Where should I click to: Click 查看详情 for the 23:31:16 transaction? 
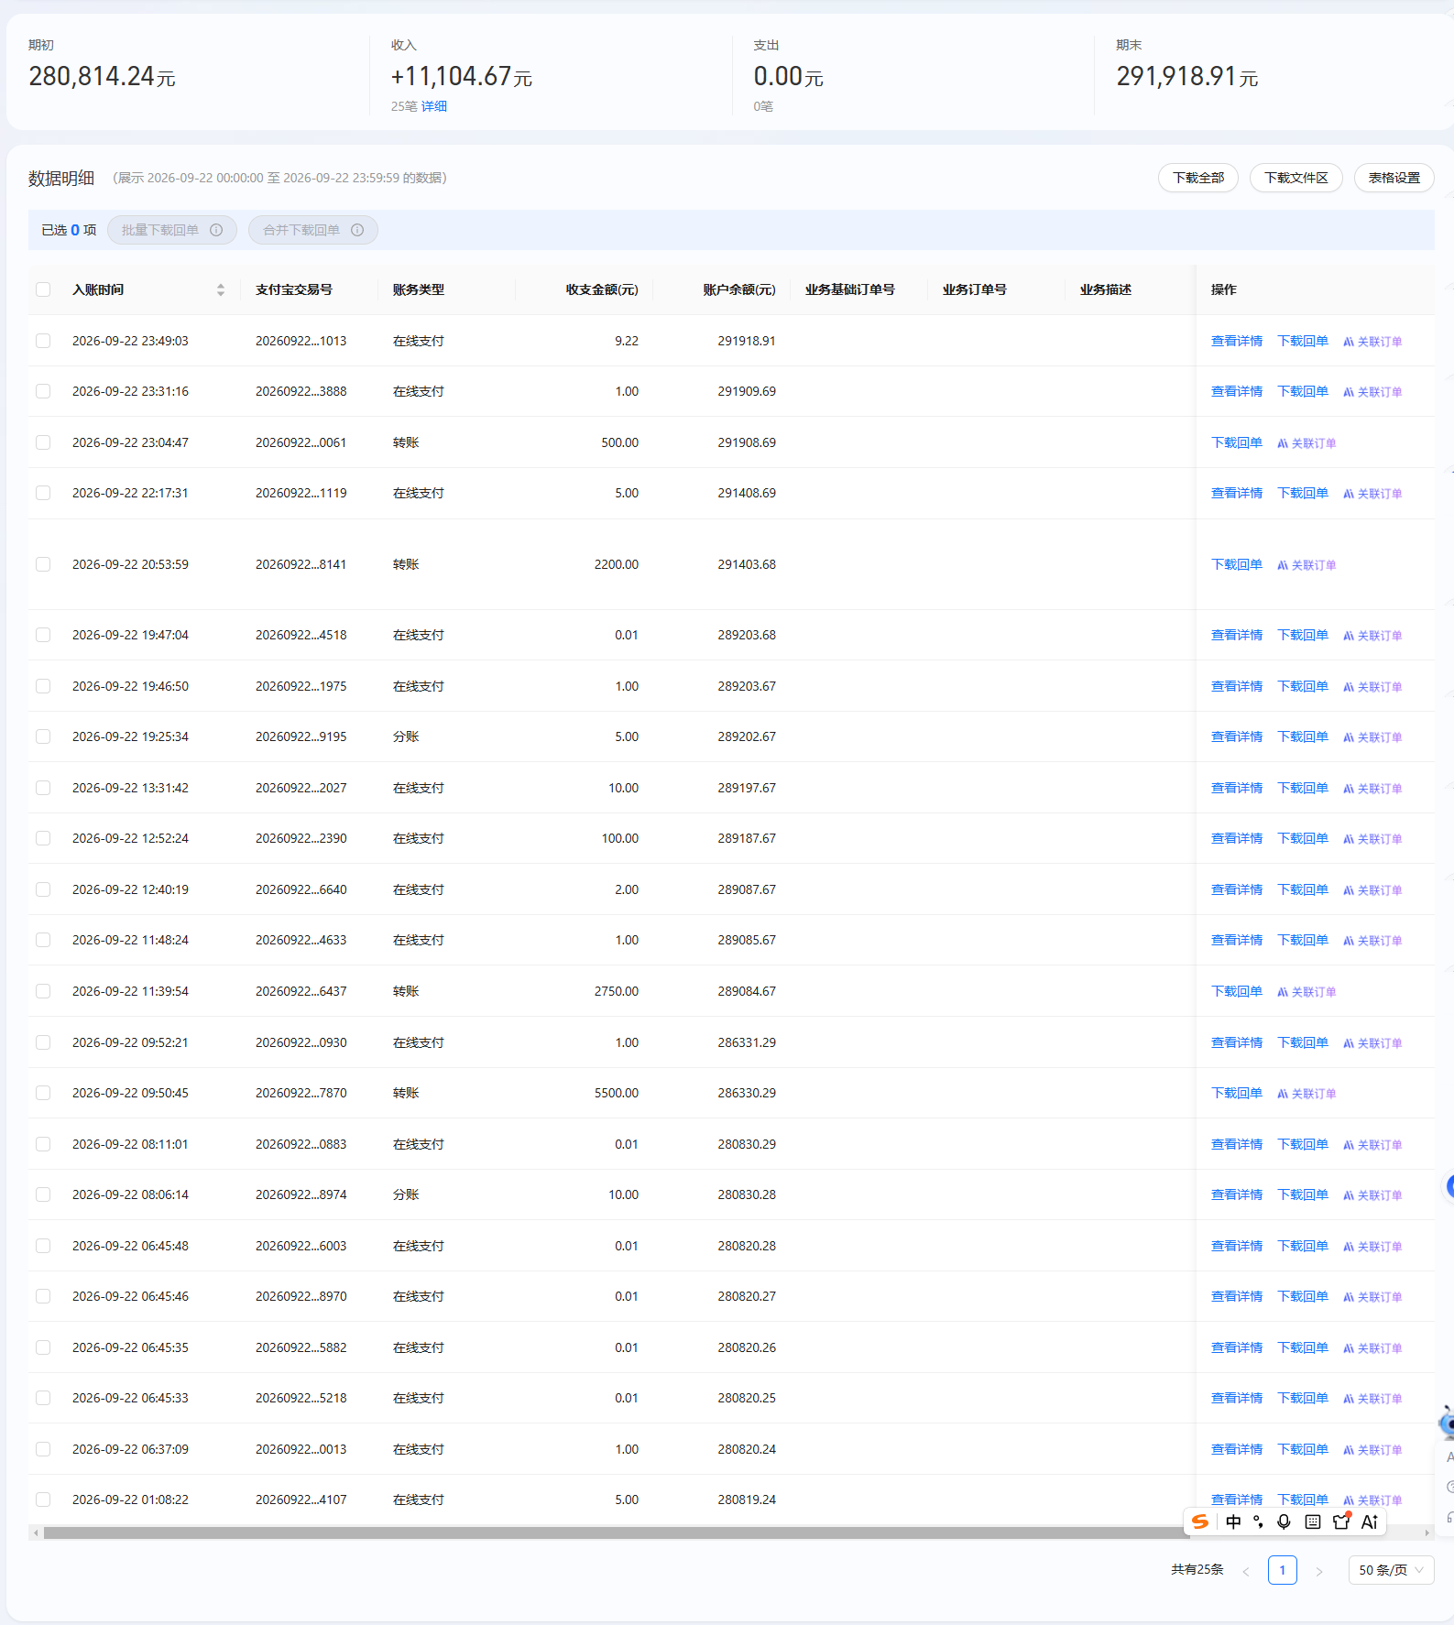click(1237, 391)
